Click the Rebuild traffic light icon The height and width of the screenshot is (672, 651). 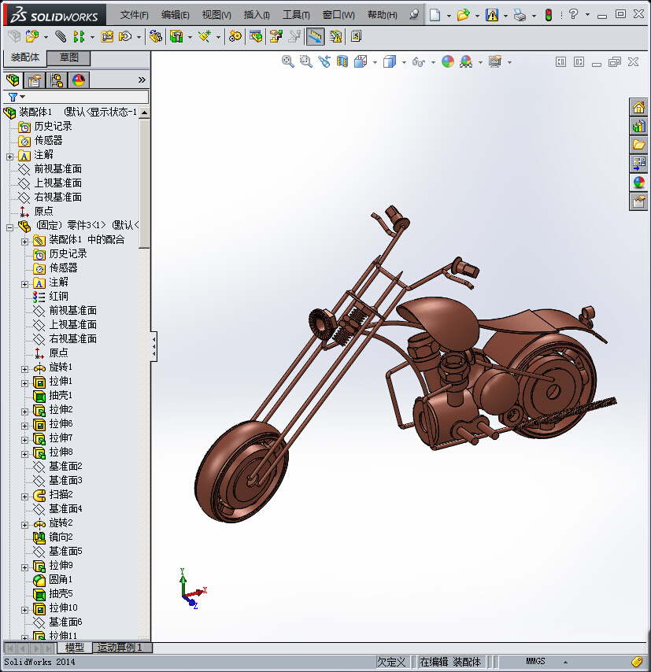pos(549,15)
